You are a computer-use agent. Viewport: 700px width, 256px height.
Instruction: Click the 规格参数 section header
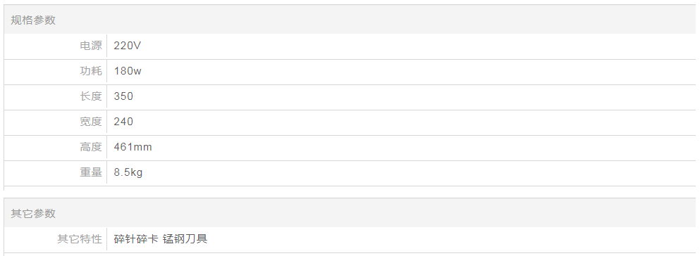tap(33, 20)
